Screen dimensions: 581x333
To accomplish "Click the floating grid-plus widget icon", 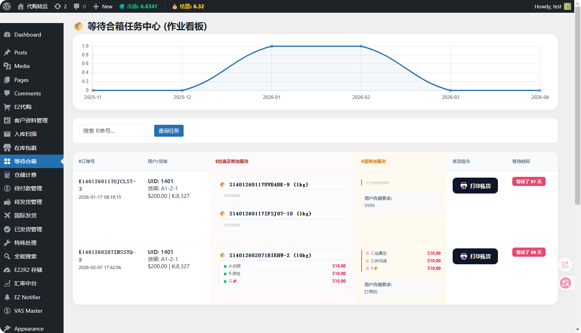I will [565, 265].
